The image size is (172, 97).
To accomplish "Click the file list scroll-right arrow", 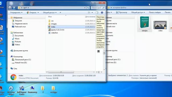I will click(x=94, y=72).
